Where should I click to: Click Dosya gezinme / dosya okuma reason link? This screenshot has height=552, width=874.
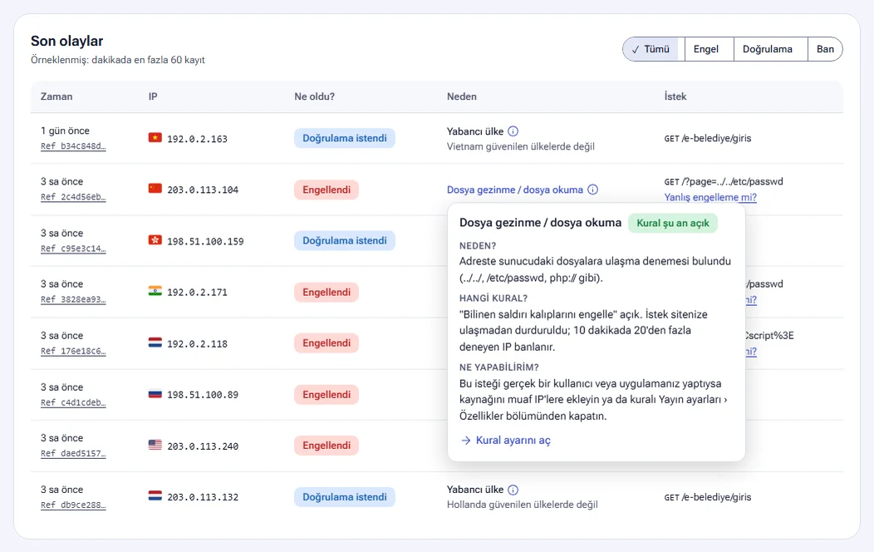coord(514,190)
